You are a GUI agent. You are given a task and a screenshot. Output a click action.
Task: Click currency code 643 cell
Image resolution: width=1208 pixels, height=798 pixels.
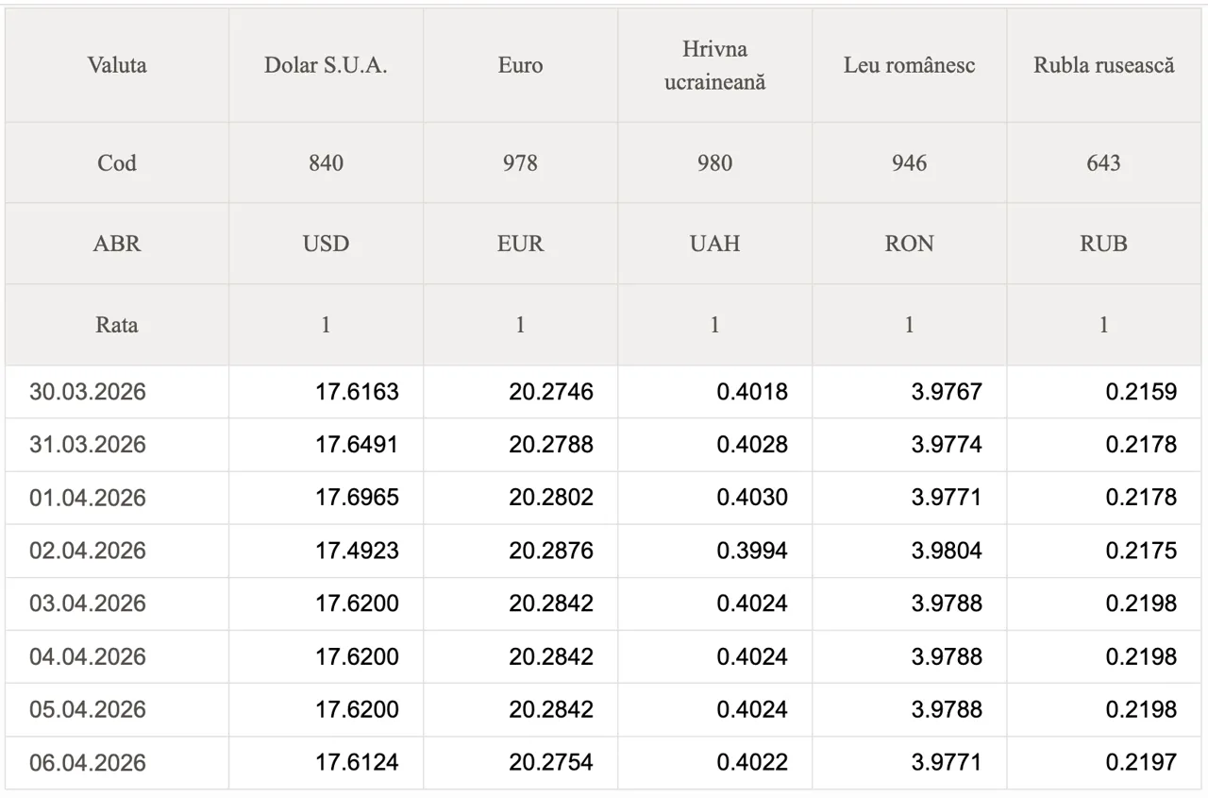[1103, 162]
